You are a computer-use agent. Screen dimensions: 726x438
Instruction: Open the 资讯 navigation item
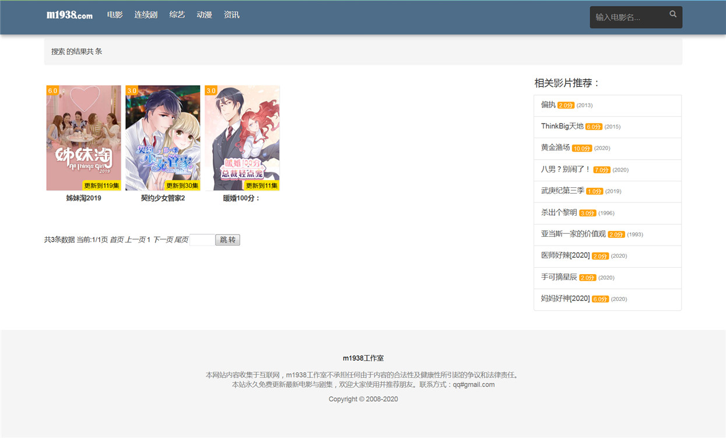(x=232, y=15)
